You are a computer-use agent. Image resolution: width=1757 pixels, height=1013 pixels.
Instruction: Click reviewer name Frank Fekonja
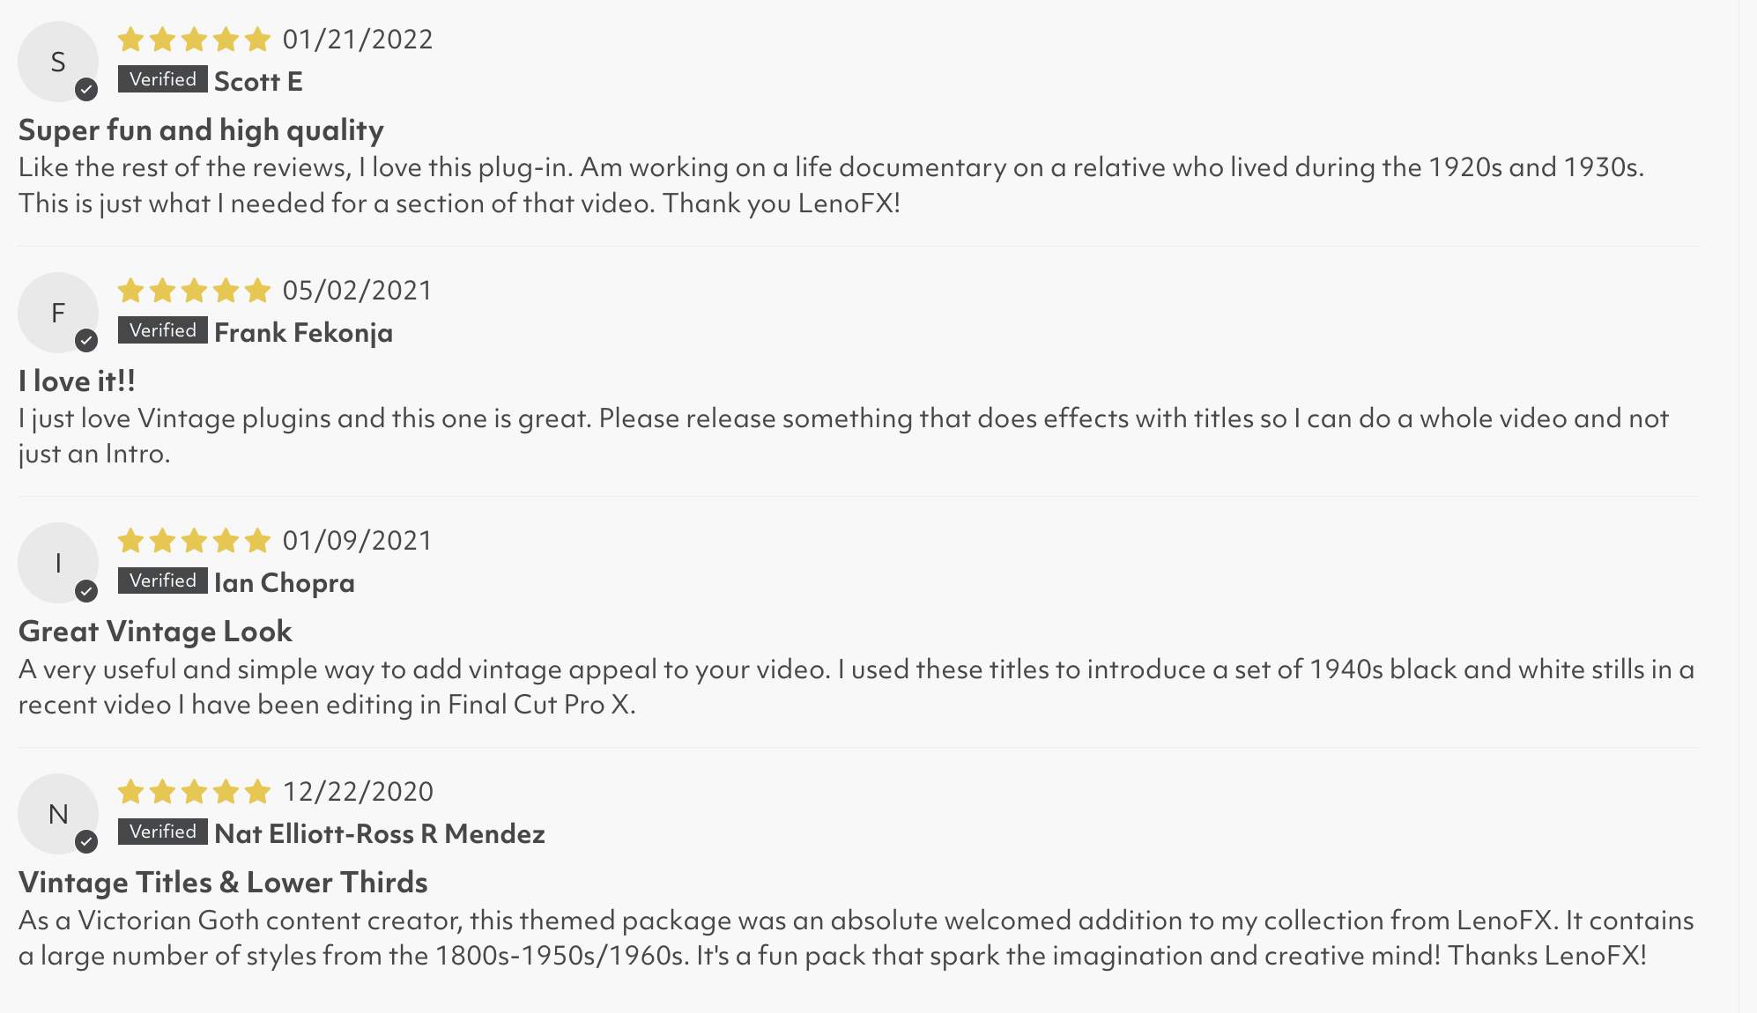pos(303,333)
